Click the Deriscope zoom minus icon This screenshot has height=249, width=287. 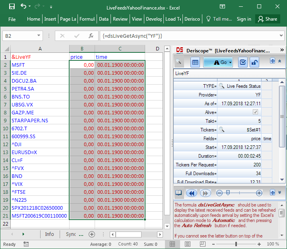(219, 193)
